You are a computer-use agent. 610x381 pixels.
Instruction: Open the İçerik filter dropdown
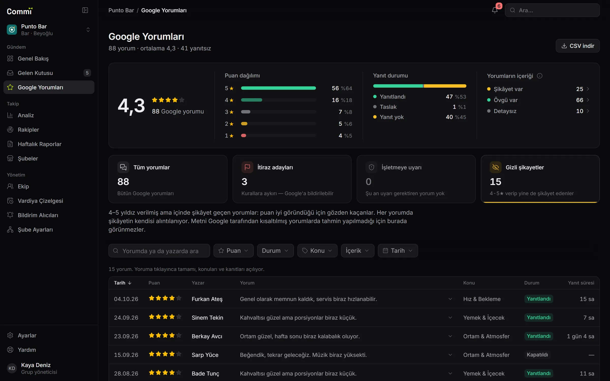357,251
